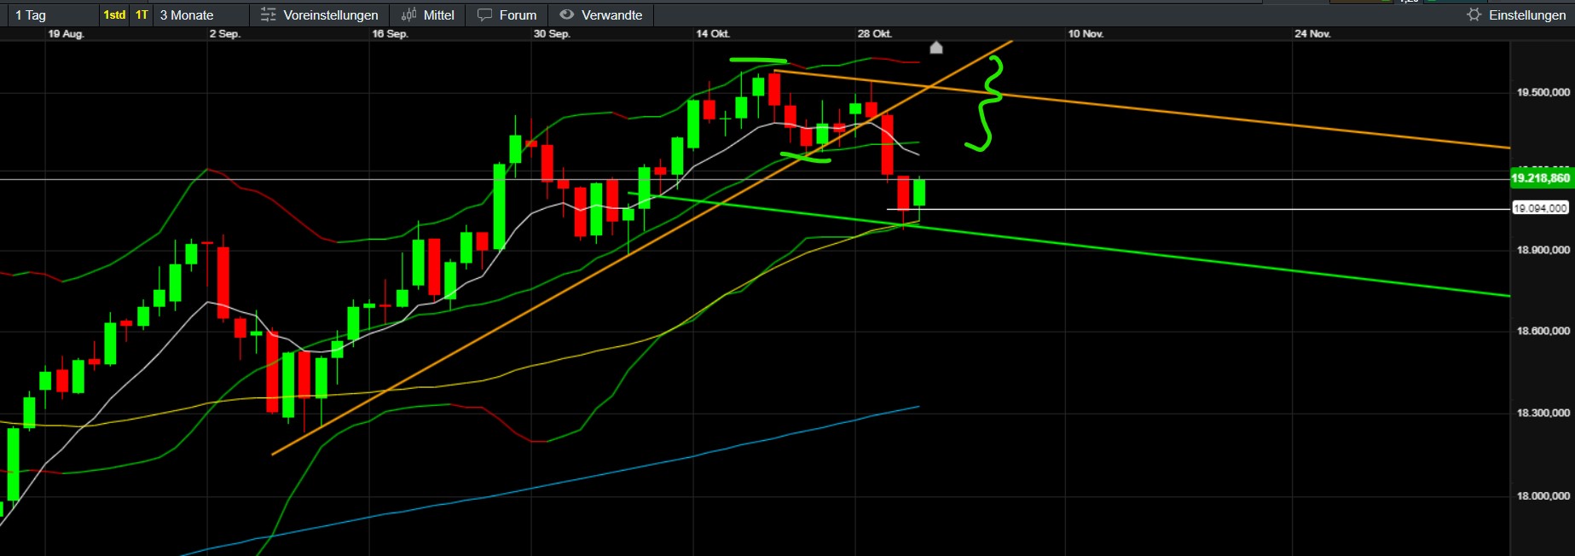This screenshot has width=1575, height=556.
Task: Click the 18.300,000 price axis label
Action: click(x=1543, y=413)
